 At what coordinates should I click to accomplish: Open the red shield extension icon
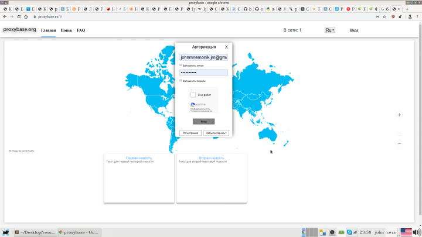coord(393,16)
